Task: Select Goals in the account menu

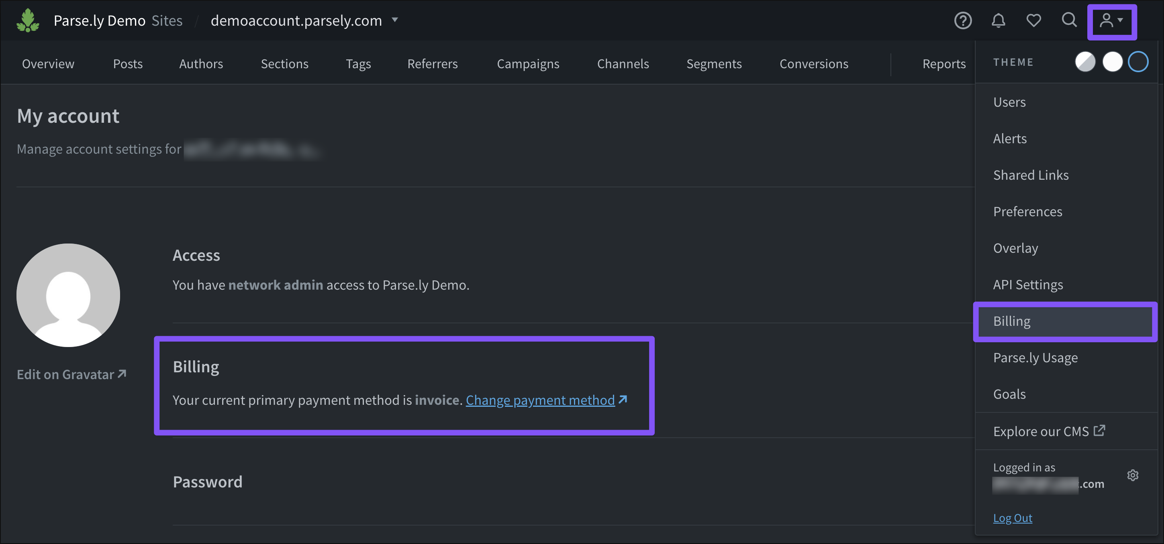Action: click(x=1066, y=394)
